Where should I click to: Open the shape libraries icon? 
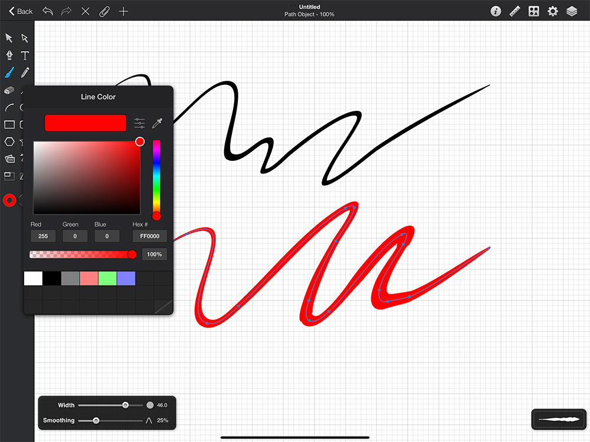click(x=533, y=11)
